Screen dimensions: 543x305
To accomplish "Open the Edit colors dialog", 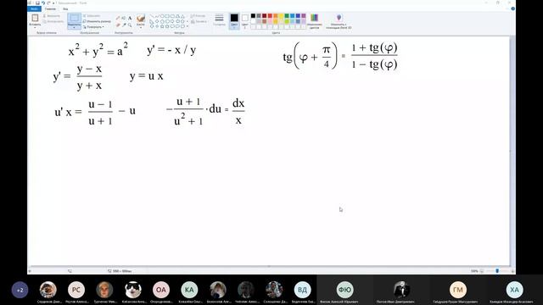I will pos(314,20).
